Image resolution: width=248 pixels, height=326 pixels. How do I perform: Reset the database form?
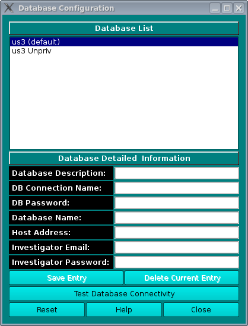[47, 310]
